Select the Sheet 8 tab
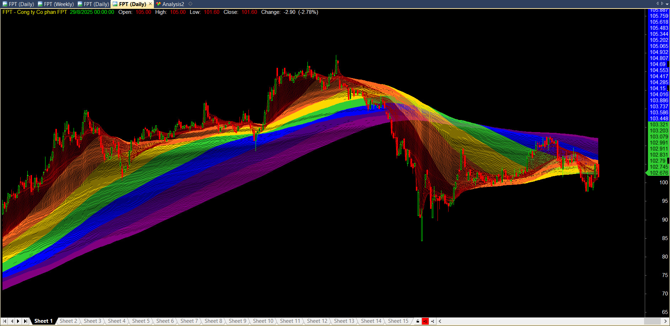Viewport: 670px width, 326px height. click(213, 321)
